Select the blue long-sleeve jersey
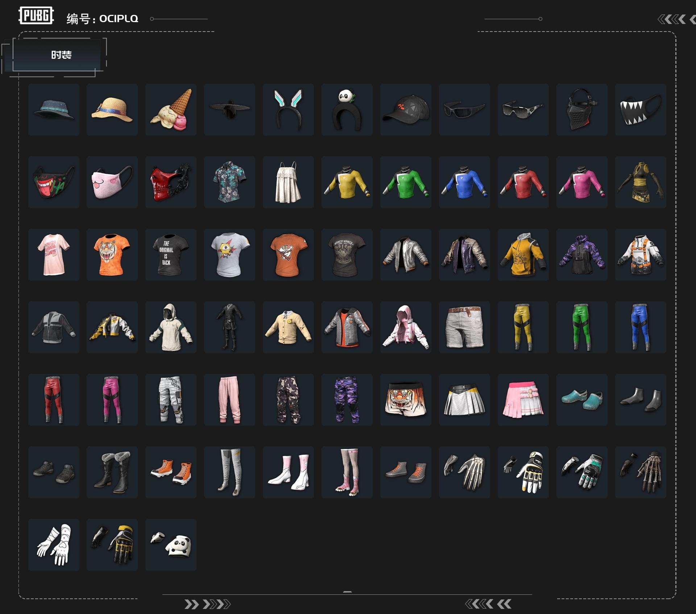 464,182
